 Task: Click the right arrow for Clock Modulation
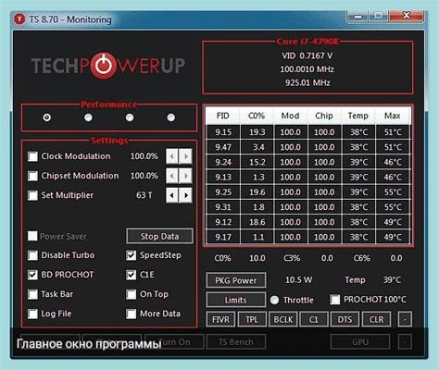(186, 156)
